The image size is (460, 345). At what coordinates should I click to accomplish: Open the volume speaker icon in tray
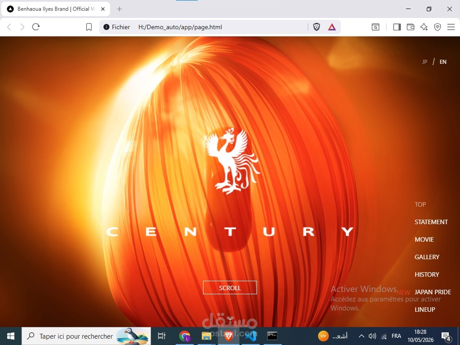(x=372, y=336)
